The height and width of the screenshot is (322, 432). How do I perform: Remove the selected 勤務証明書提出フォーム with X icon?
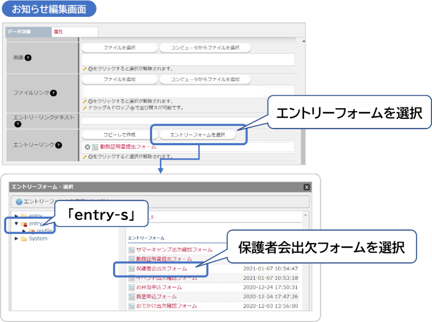click(x=87, y=147)
